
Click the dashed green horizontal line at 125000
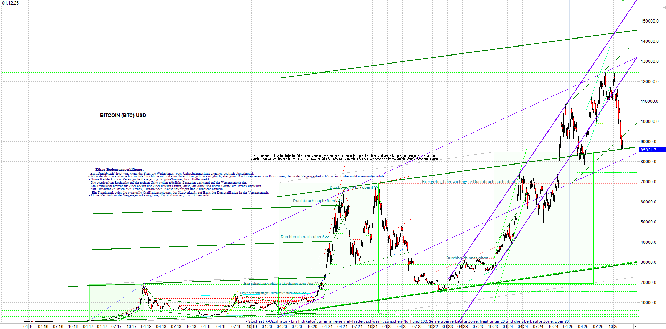pos(313,72)
